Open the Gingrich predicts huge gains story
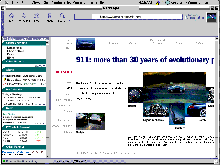This screenshot has height=165, width=220. click(18, 117)
